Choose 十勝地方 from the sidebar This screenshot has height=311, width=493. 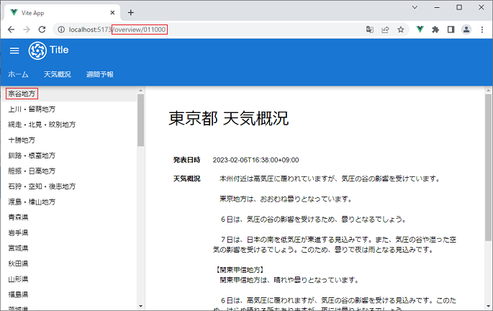22,140
